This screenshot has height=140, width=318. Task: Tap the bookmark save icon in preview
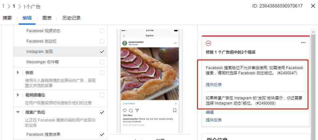174,110
